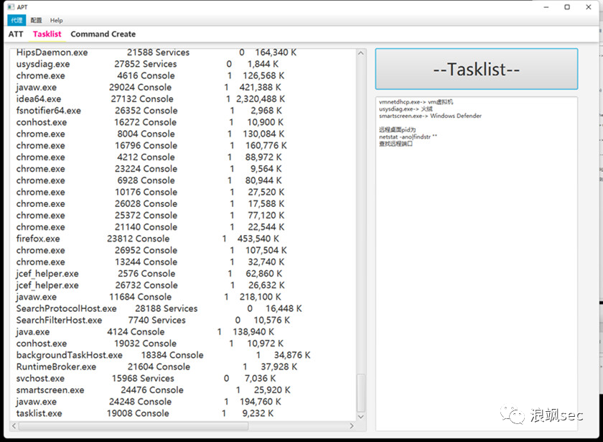Select javaw.exe row with PID 24248
The width and height of the screenshot is (603, 442).
[149, 402]
